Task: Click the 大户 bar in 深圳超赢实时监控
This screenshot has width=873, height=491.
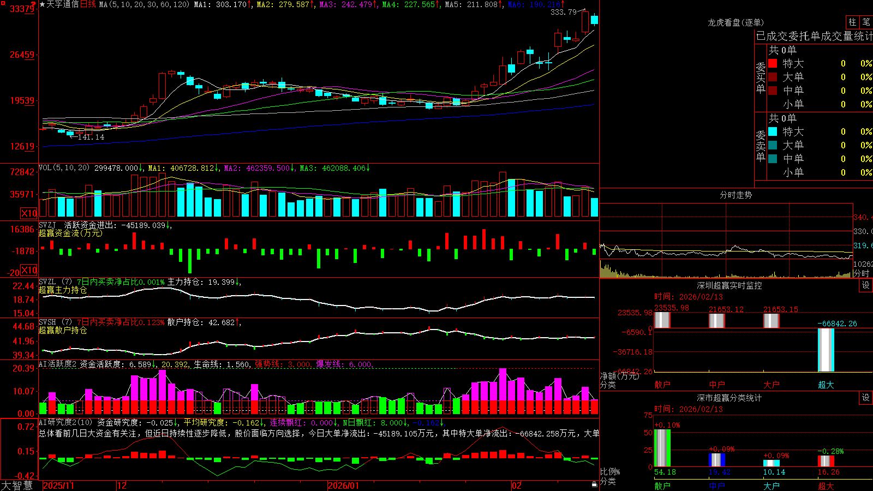Action: click(772, 321)
